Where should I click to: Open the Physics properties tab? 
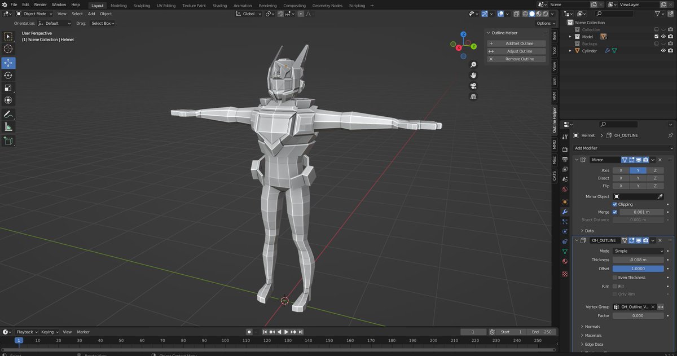tap(565, 231)
